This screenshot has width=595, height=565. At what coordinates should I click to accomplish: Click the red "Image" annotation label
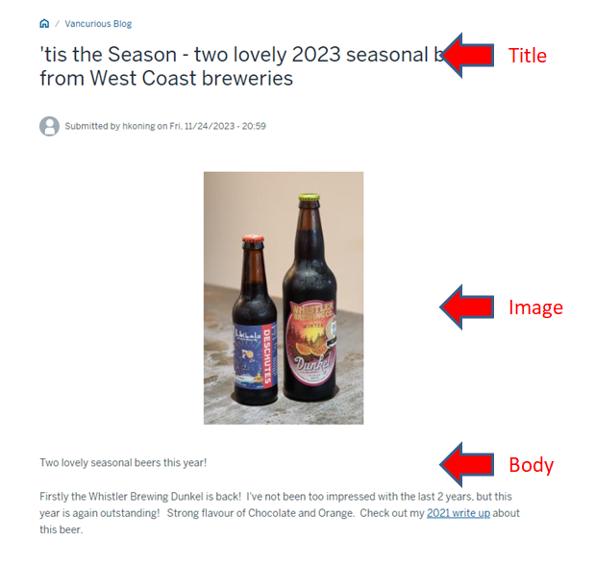pyautogui.click(x=535, y=307)
